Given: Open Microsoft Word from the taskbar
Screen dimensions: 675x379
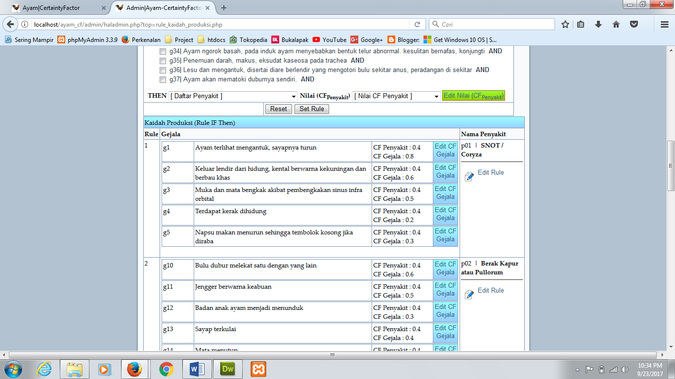Looking at the screenshot, I should (x=197, y=369).
